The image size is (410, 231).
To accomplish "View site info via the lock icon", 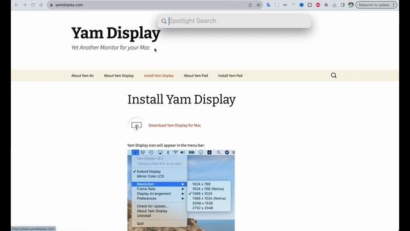I will pyautogui.click(x=51, y=5).
